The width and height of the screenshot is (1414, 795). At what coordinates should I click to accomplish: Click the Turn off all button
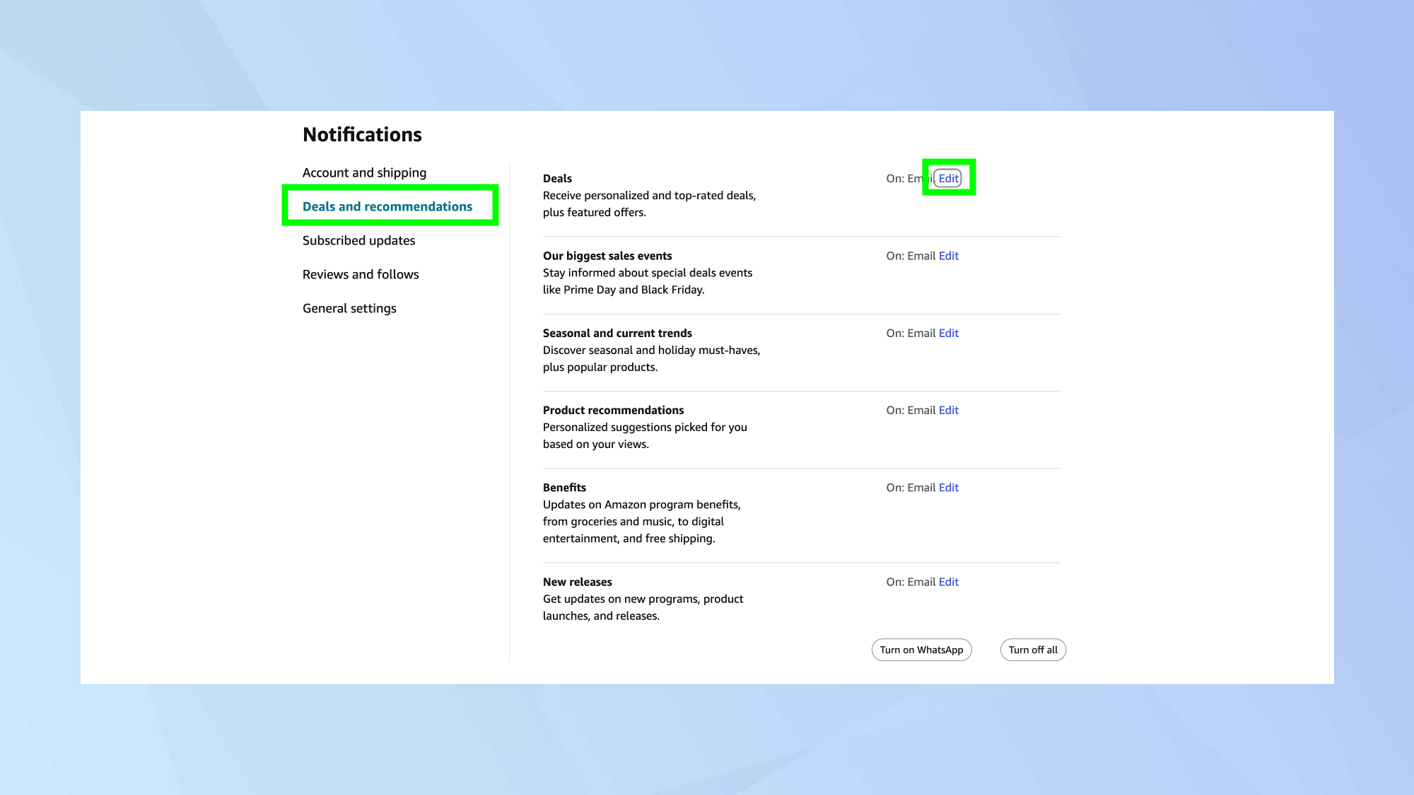(1032, 649)
